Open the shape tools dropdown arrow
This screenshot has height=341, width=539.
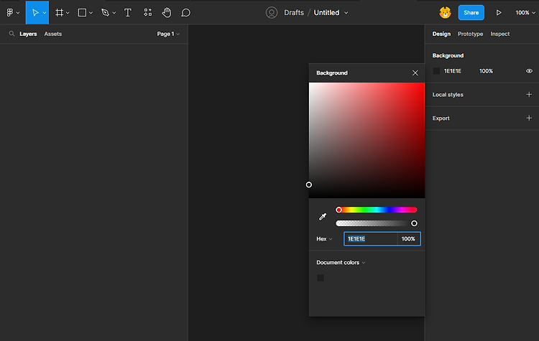click(x=91, y=13)
